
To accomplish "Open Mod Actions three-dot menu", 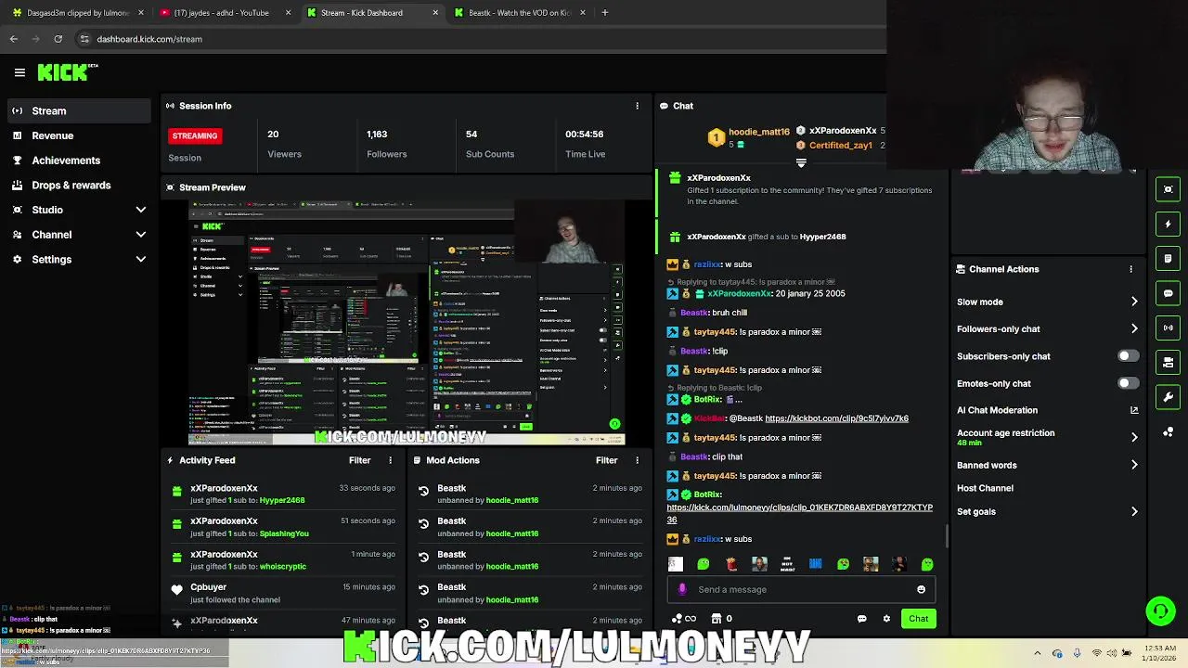I will coord(637,460).
